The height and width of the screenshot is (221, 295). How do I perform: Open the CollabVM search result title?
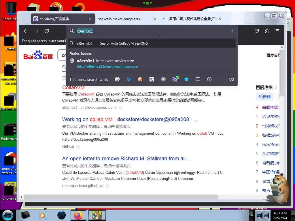tap(73, 87)
